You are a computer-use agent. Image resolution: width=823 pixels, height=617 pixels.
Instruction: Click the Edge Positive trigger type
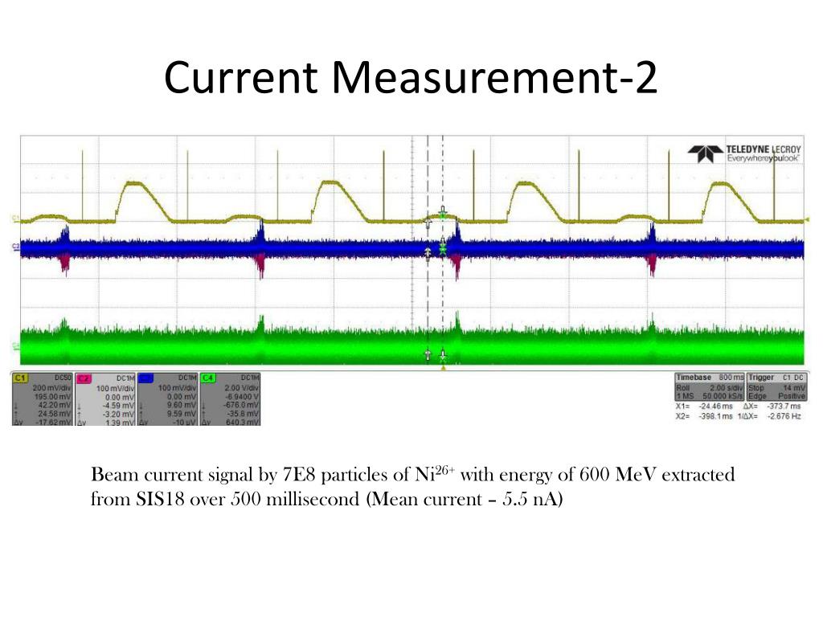point(776,396)
